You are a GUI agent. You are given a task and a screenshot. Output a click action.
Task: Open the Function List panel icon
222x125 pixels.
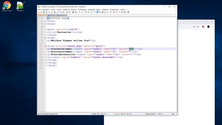(x=105, y=12)
